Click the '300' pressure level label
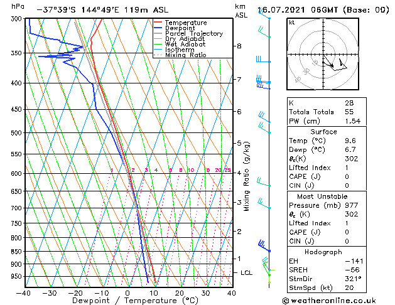 tap(18, 19)
